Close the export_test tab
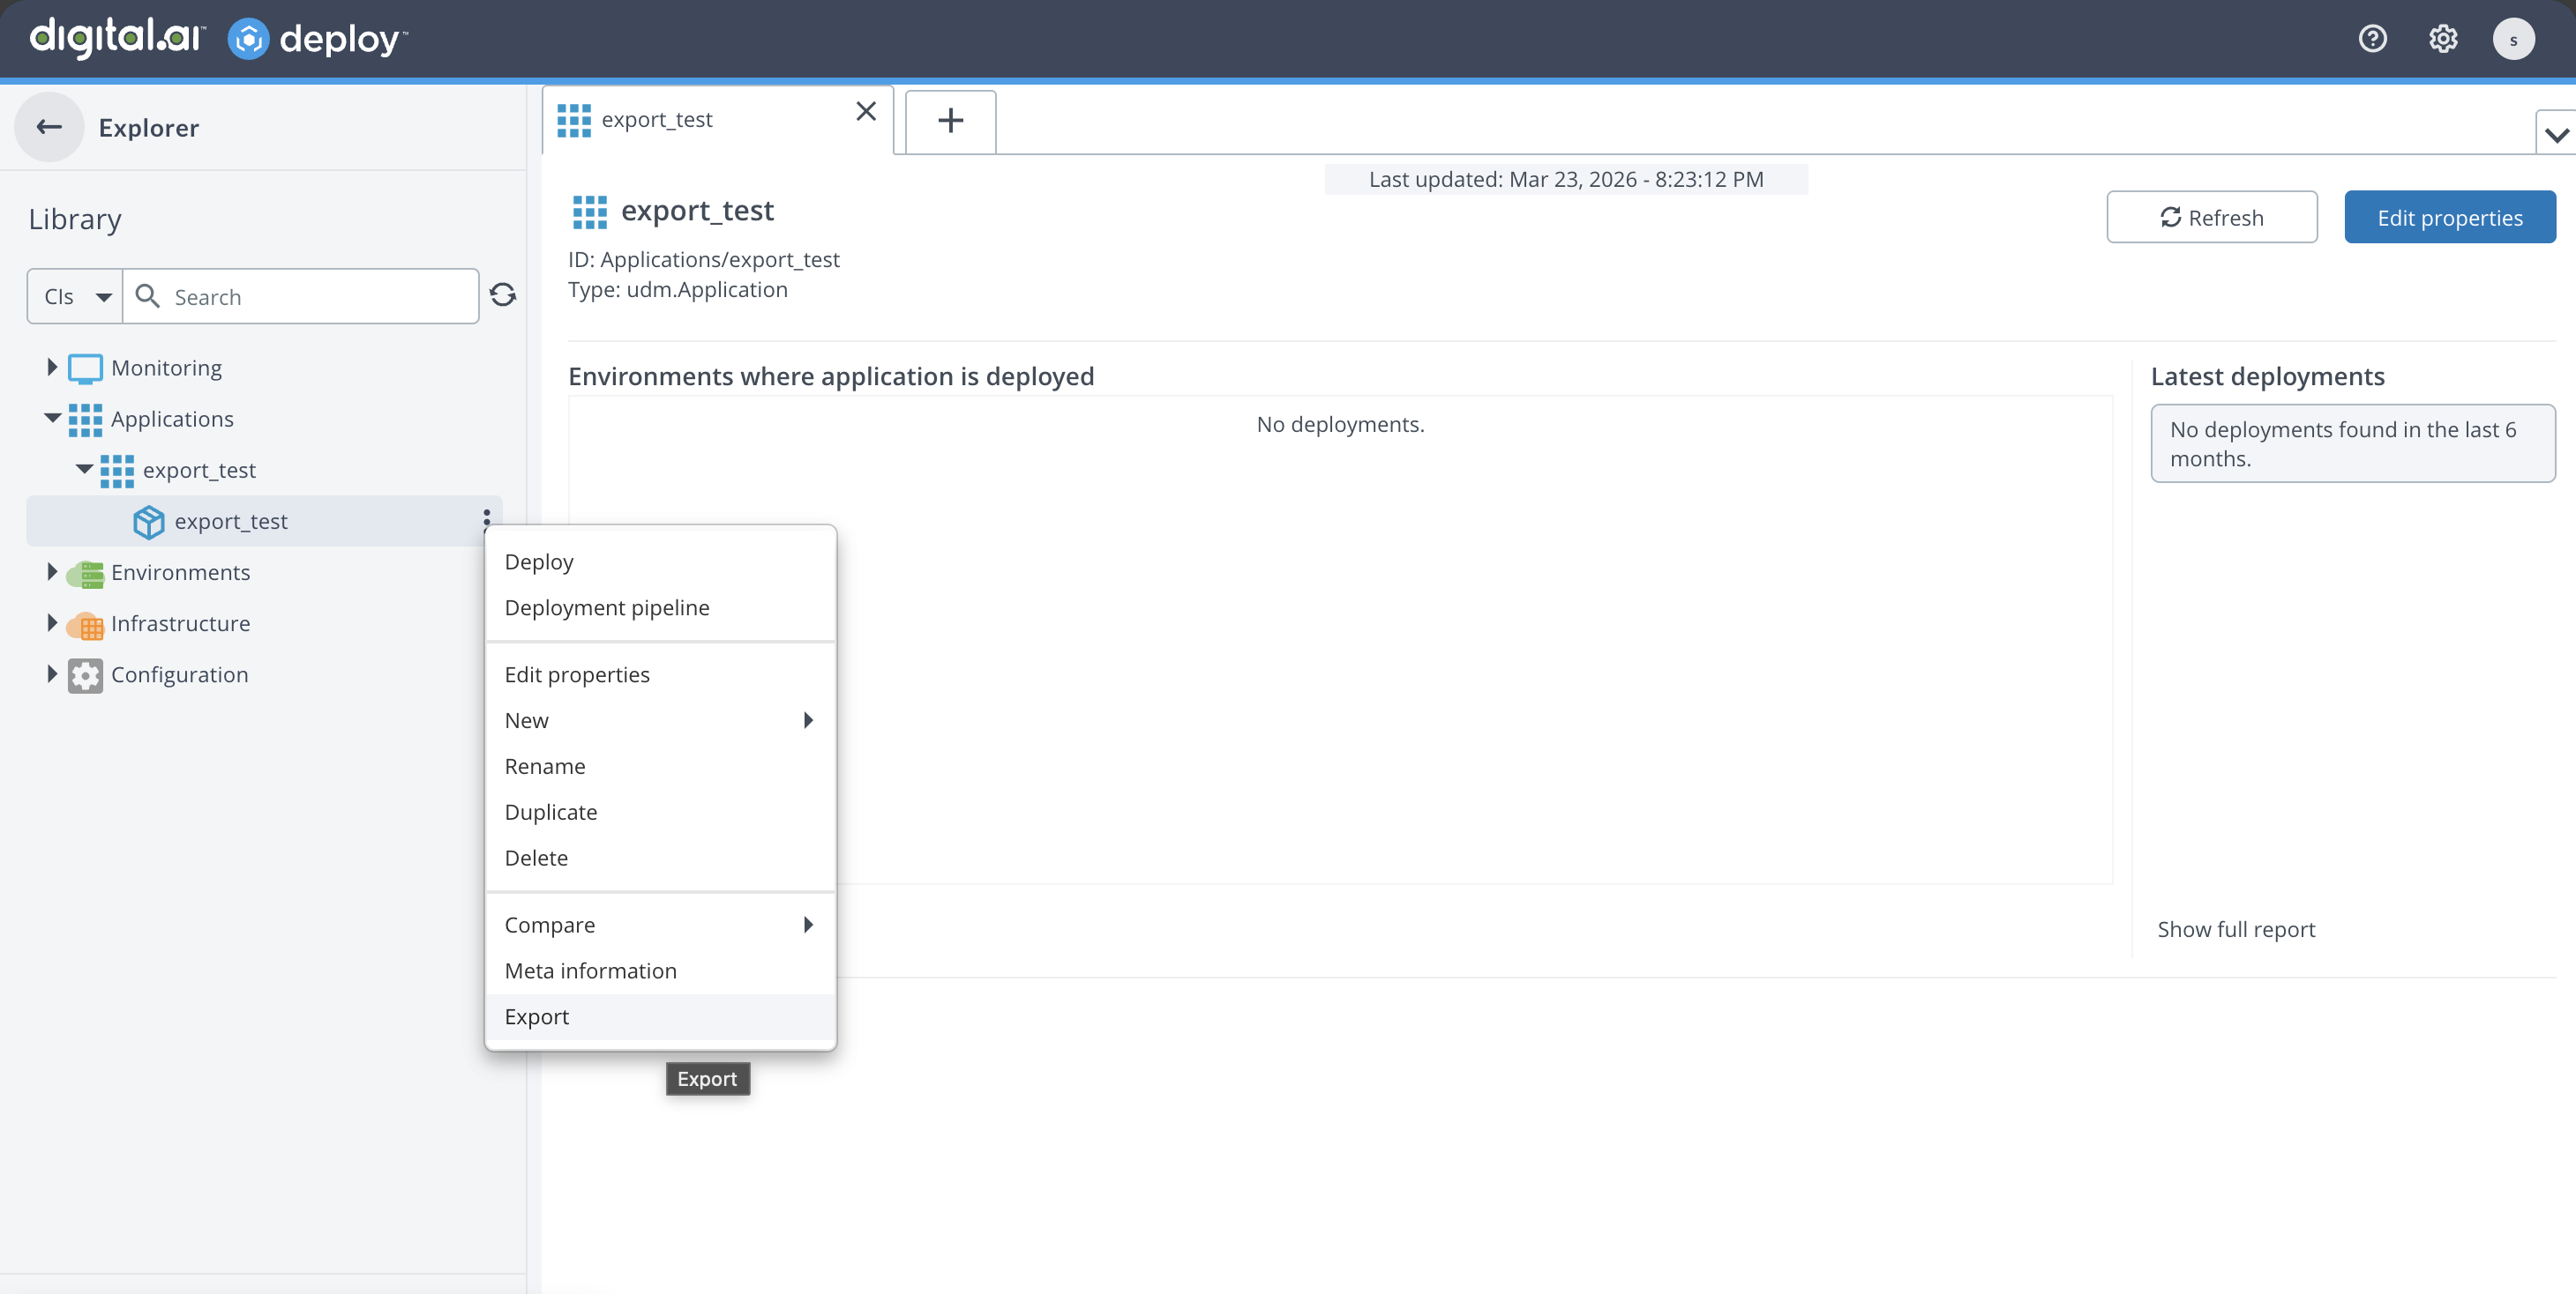The image size is (2576, 1294). tap(866, 111)
